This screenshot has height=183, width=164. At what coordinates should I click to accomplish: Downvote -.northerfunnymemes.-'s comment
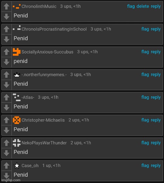pyautogui.click(x=7, y=85)
